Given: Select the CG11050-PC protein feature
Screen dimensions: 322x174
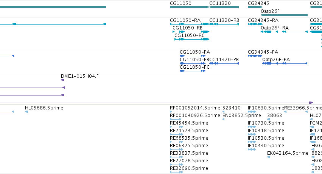Looking at the screenshot, I should [x=193, y=71].
